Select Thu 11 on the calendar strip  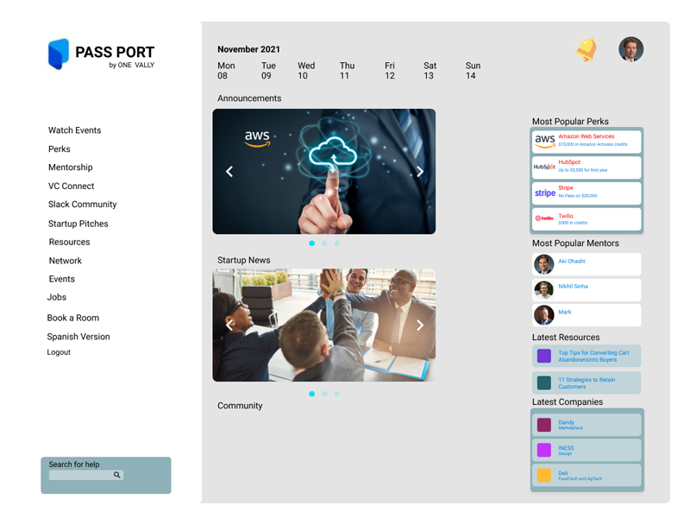[x=348, y=70]
